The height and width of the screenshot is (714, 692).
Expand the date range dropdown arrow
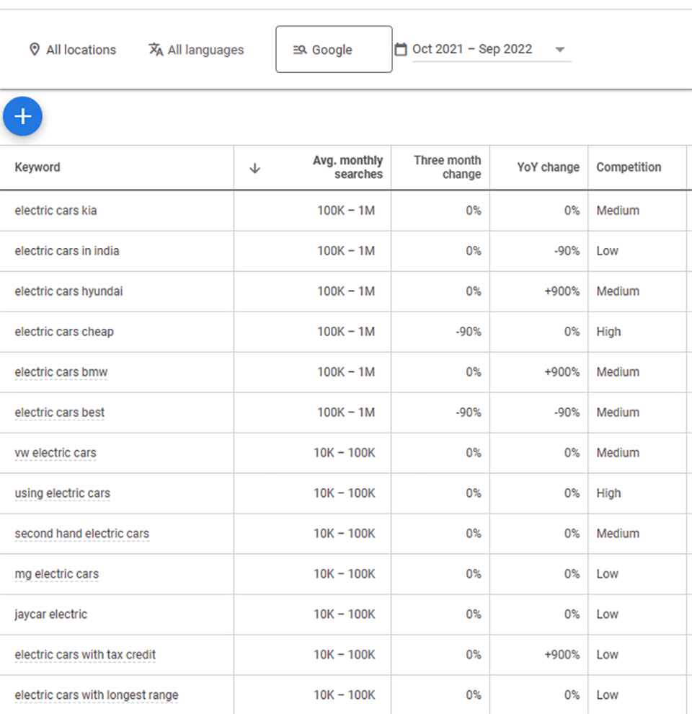coord(560,49)
